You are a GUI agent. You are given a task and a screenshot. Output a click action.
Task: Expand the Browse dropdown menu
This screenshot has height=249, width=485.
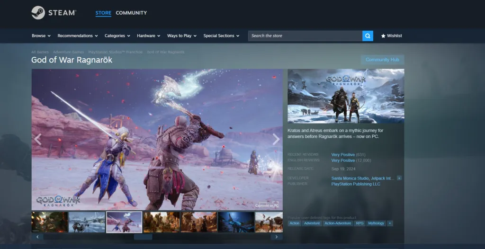pyautogui.click(x=41, y=36)
